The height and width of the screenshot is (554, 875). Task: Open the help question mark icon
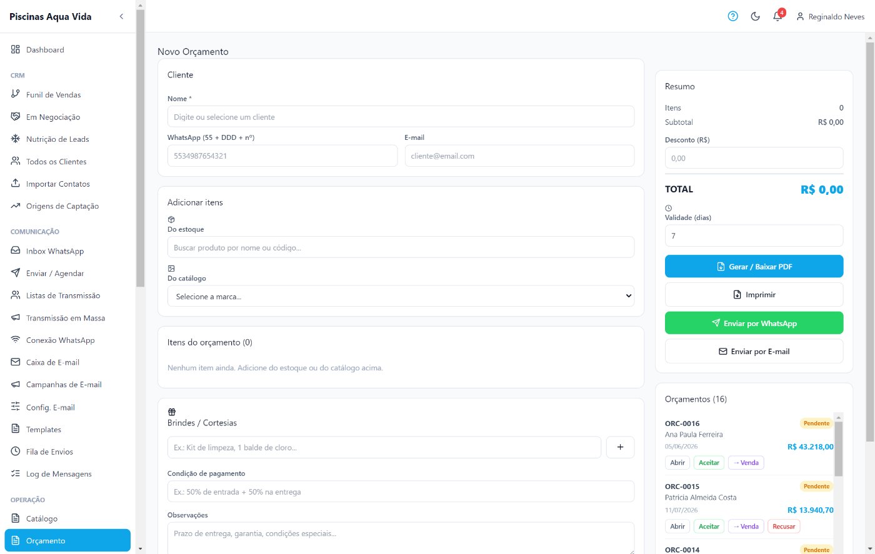point(733,16)
